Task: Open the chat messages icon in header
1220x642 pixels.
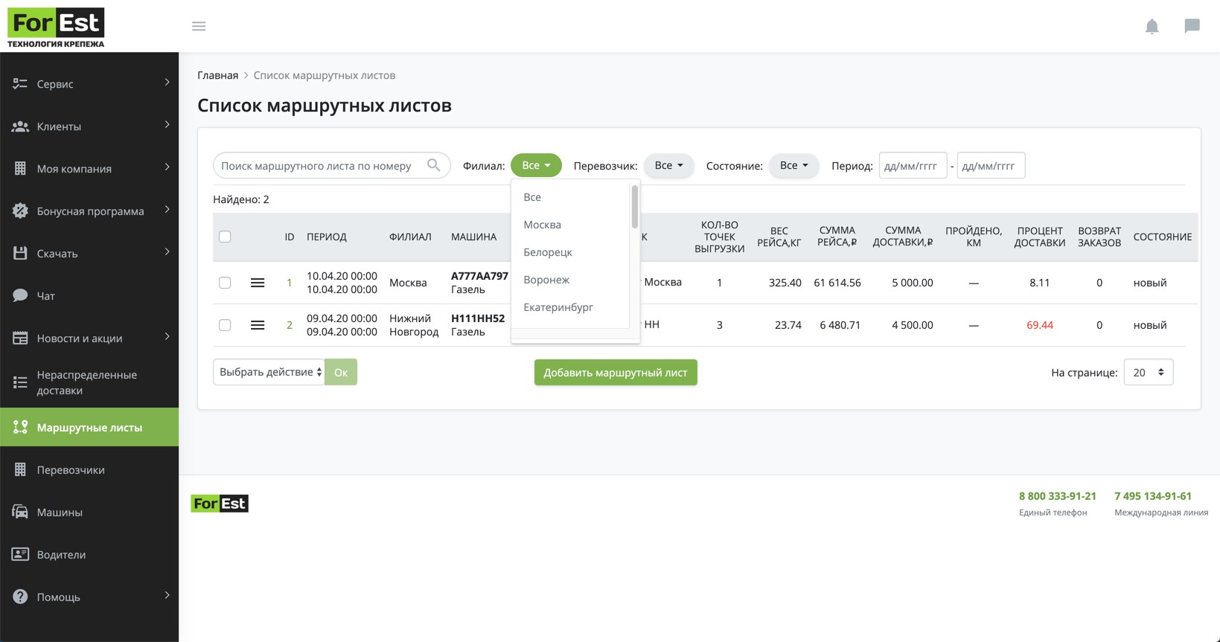Action: (1192, 26)
